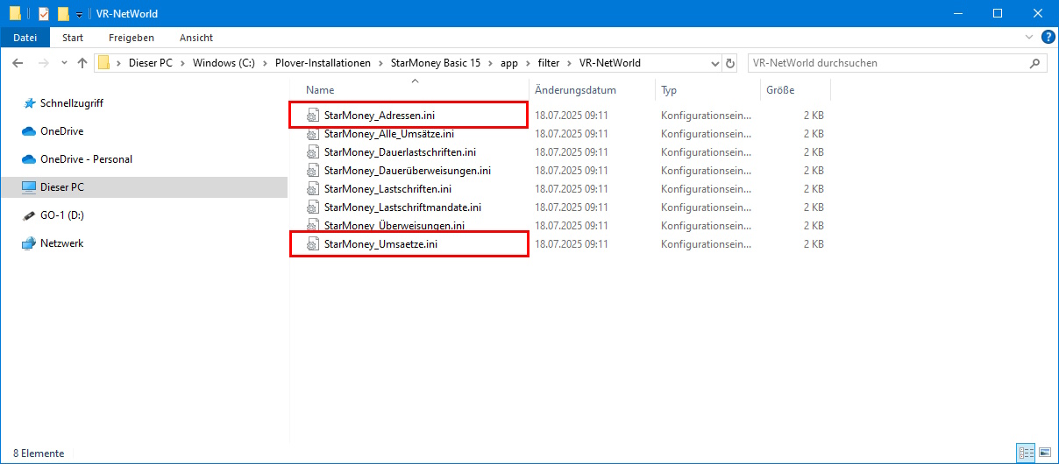
Task: Select file StarMoney_Überweisungen.ini
Action: (394, 225)
